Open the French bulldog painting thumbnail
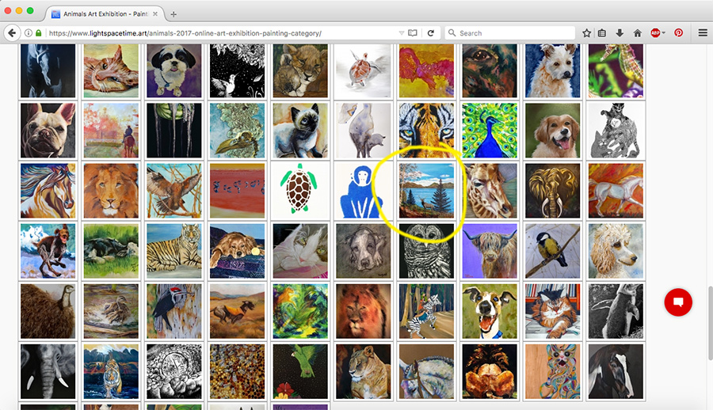 coord(48,131)
